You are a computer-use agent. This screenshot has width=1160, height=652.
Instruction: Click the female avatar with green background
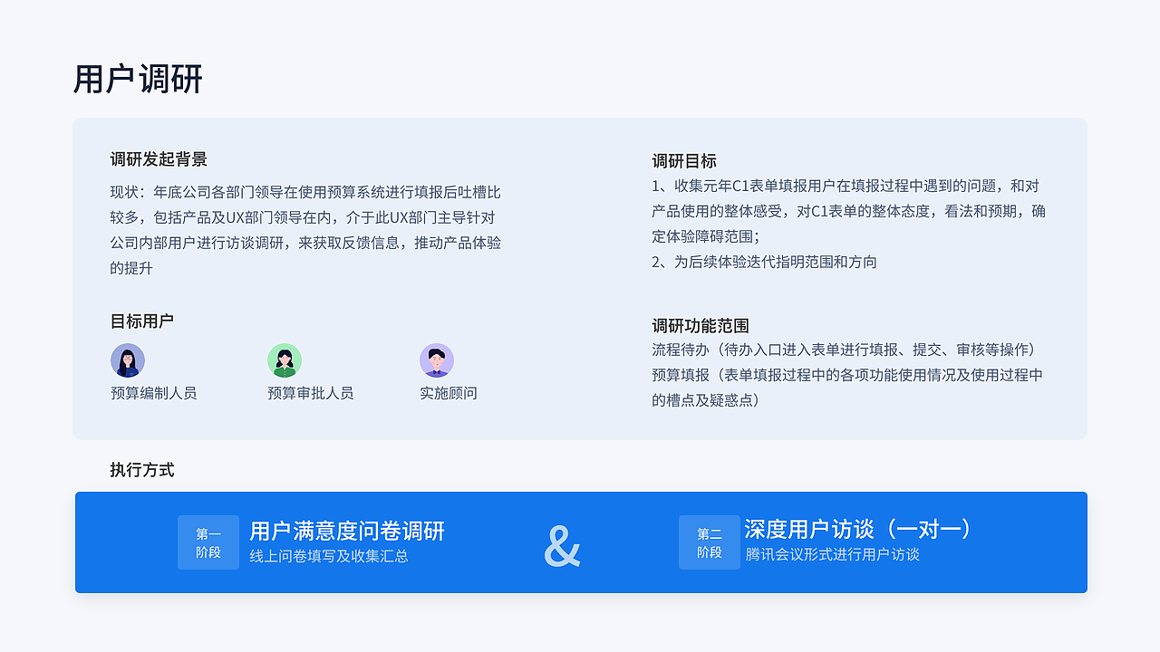pyautogui.click(x=284, y=360)
